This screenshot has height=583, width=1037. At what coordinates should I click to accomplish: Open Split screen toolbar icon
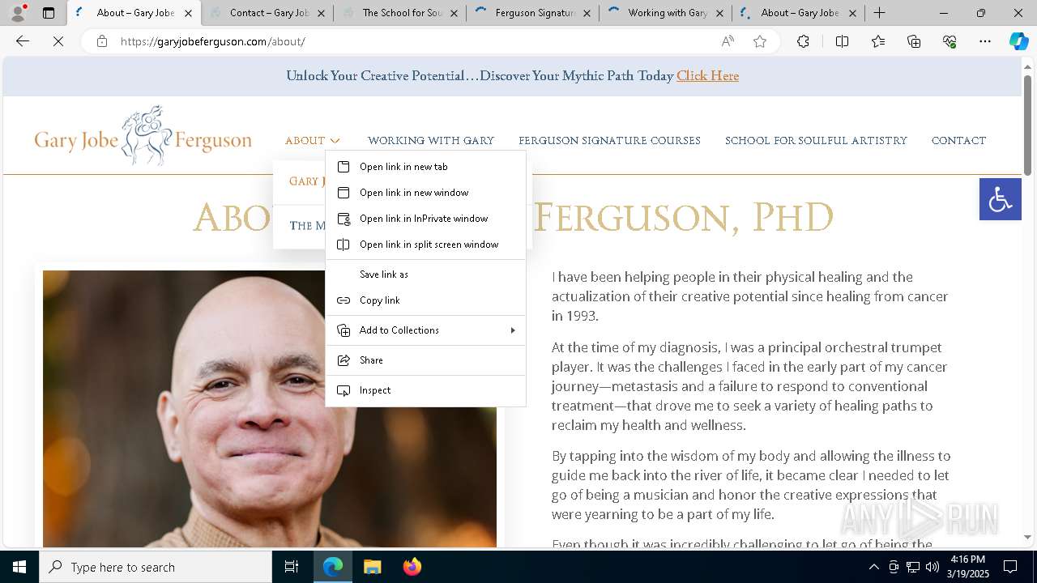pyautogui.click(x=842, y=41)
